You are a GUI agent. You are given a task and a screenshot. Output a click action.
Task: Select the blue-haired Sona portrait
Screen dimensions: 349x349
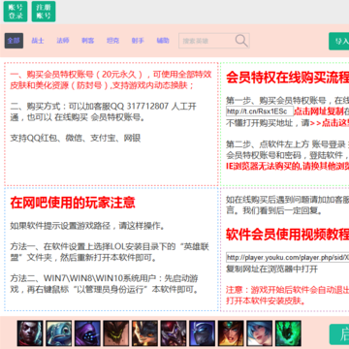[260, 333]
